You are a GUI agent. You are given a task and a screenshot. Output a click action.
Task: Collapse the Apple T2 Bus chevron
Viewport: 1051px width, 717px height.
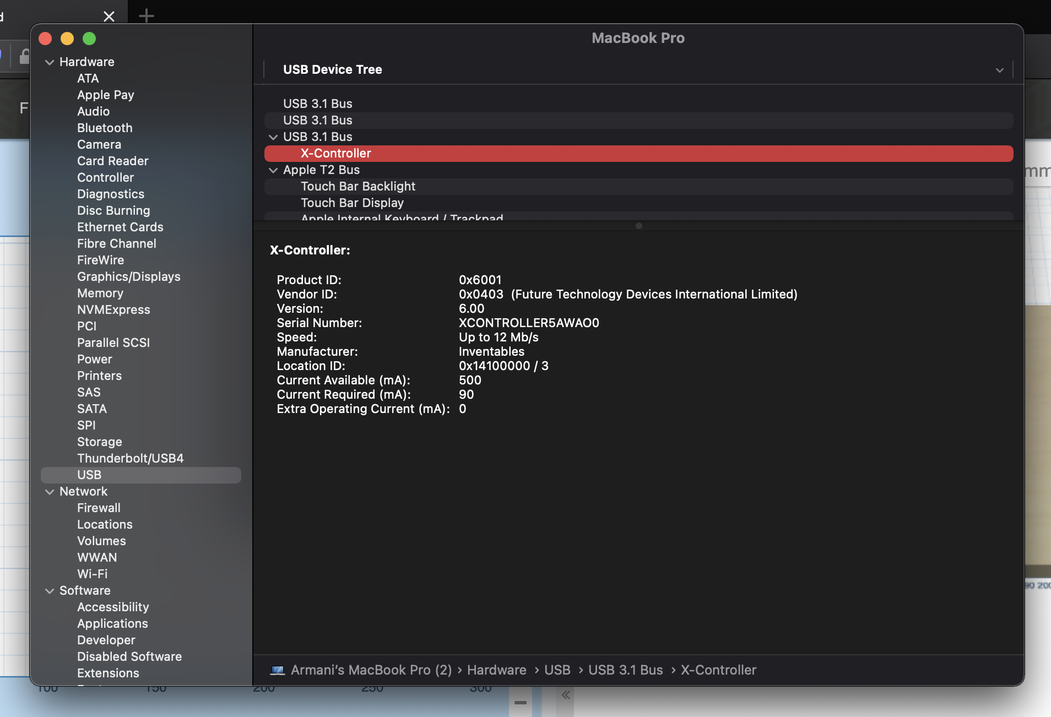[273, 170]
